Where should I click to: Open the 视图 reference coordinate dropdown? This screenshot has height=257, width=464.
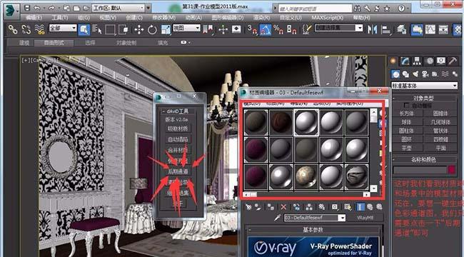point(186,28)
